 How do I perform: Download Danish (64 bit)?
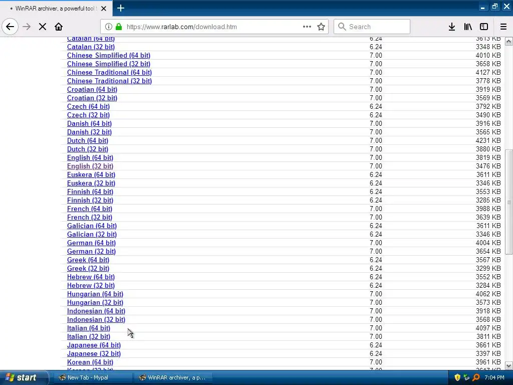pos(89,123)
